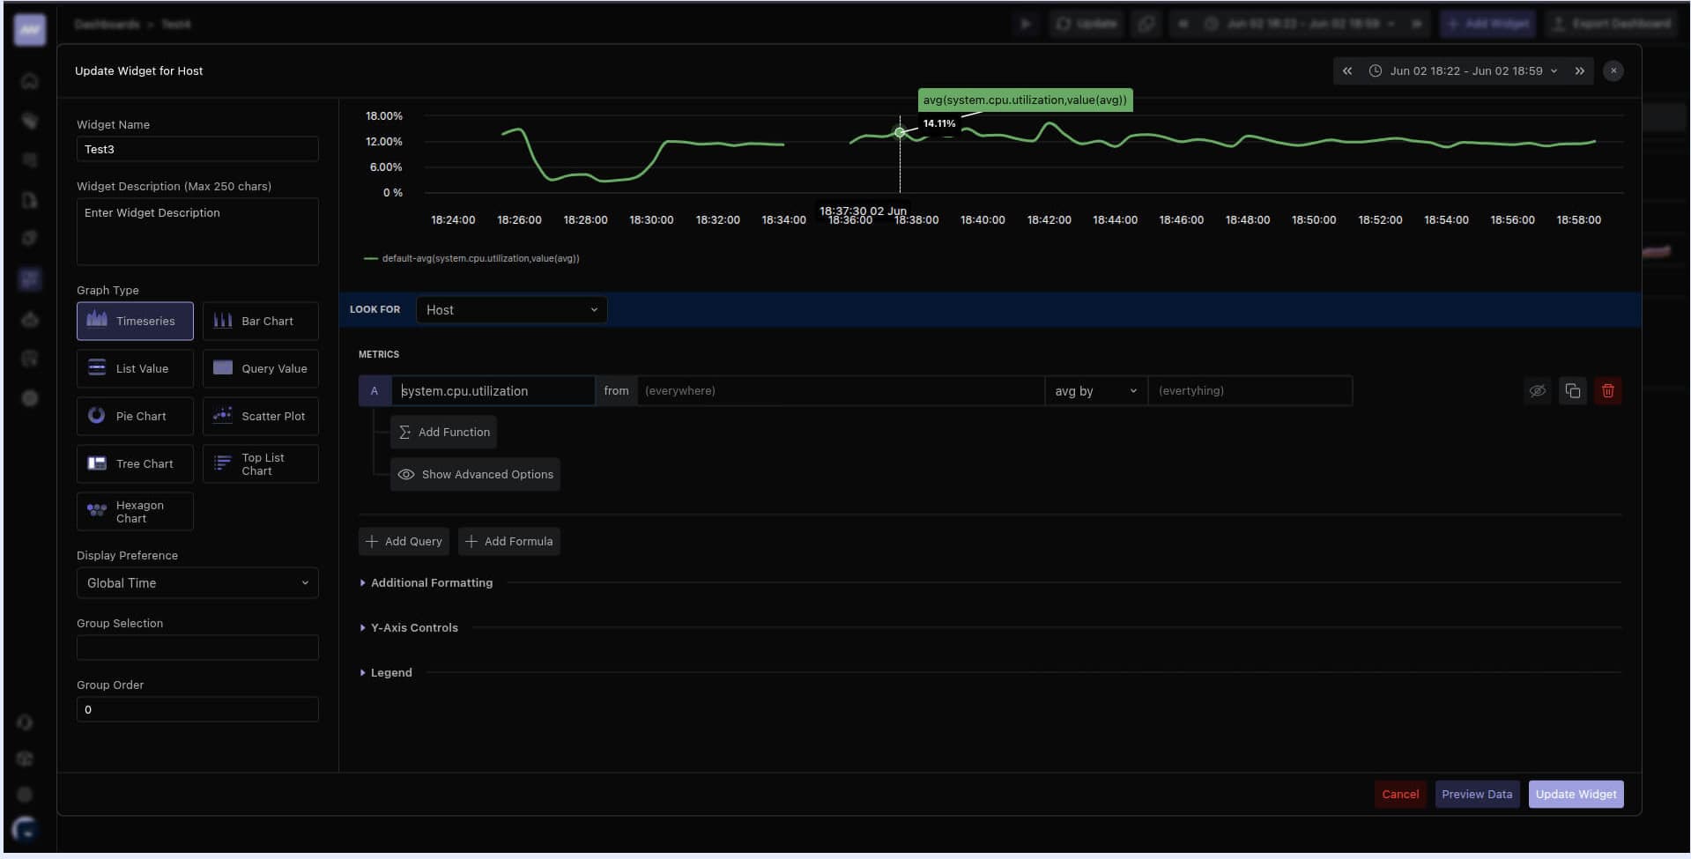Cancel the widget update
The image size is (1691, 859).
coord(1400,794)
